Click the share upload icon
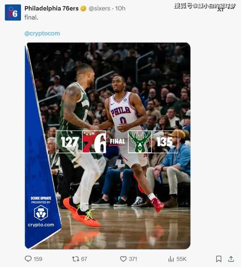 (x=231, y=259)
